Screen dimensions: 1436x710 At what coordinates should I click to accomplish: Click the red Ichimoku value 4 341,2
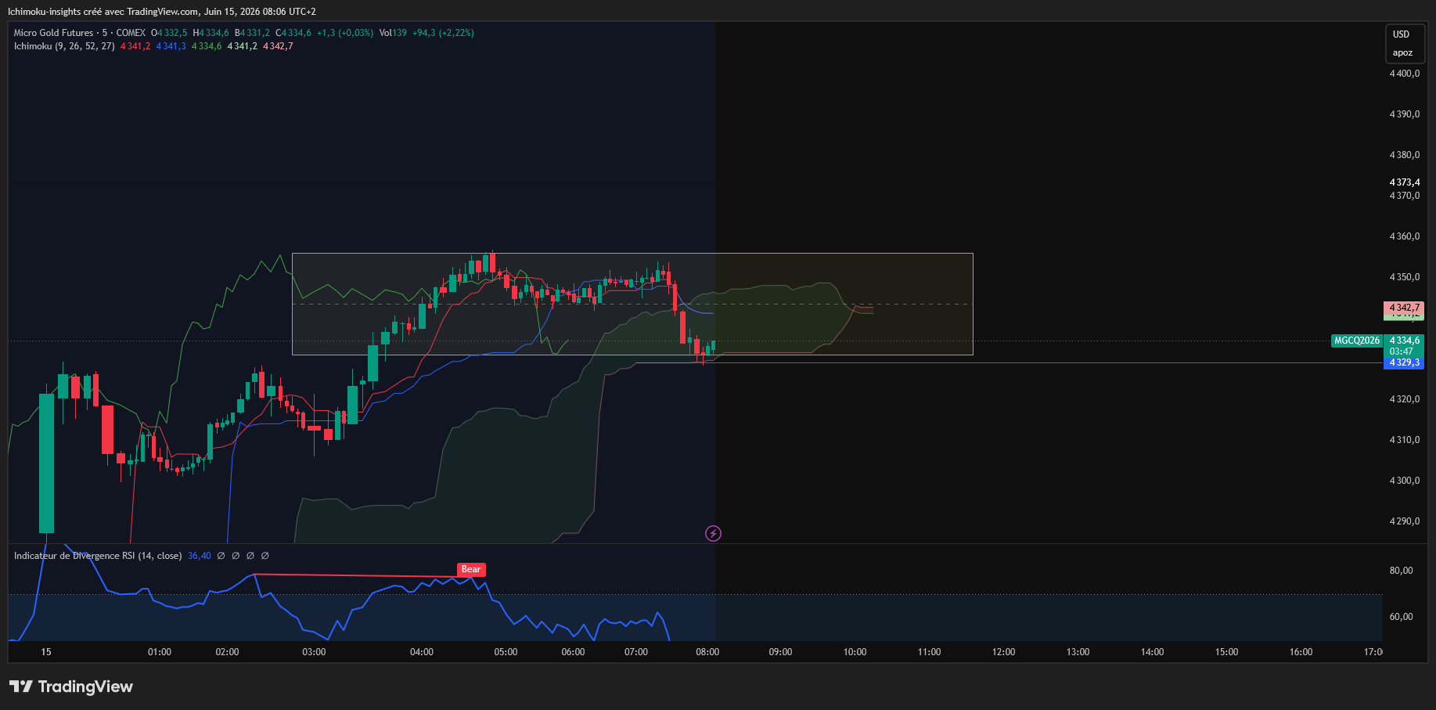pos(135,46)
